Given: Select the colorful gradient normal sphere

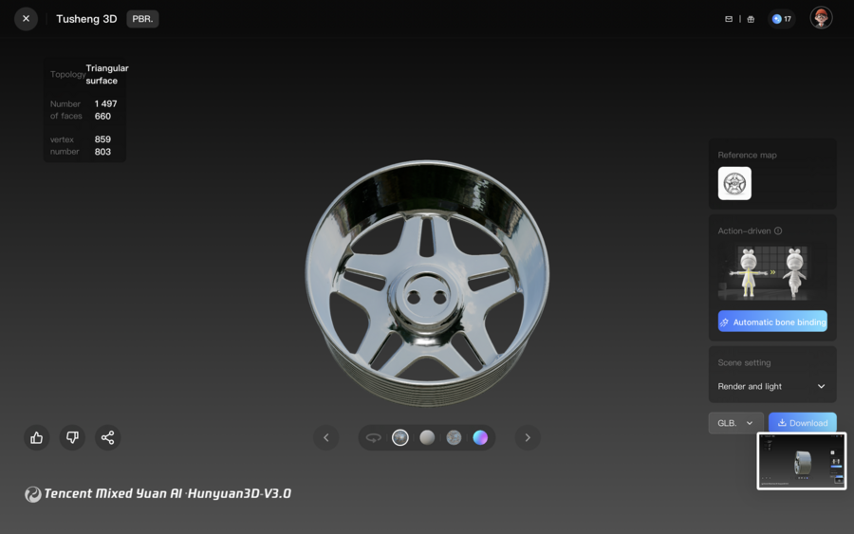Looking at the screenshot, I should coord(480,437).
